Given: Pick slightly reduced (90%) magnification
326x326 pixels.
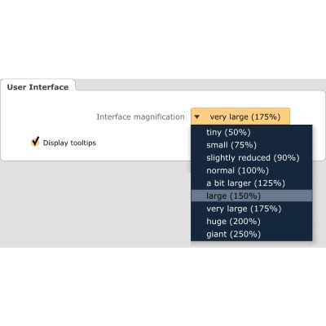Looking at the screenshot, I should click(x=252, y=157).
